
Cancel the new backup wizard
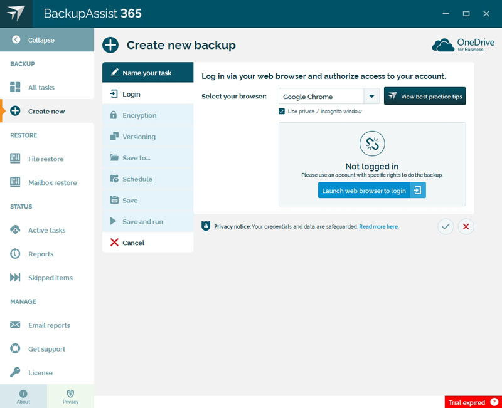(x=147, y=243)
